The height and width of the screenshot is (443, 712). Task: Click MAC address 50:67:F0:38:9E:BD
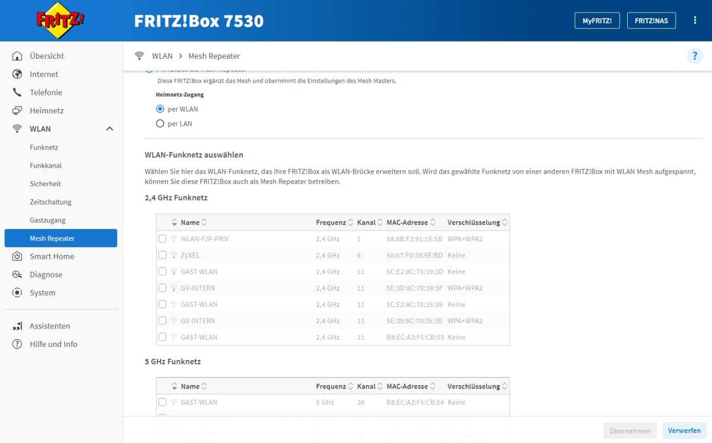414,255
